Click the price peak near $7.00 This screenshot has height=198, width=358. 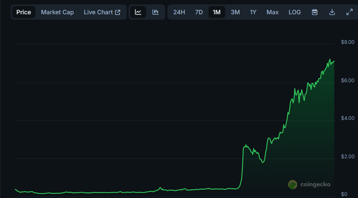click(330, 59)
